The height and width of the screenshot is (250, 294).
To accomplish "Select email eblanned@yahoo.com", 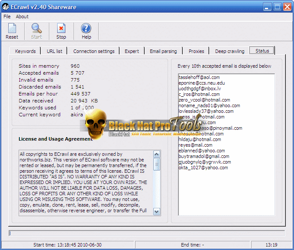I will [202, 151].
